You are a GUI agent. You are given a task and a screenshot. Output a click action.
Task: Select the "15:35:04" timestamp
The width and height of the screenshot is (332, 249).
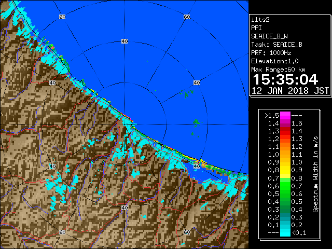click(285, 79)
